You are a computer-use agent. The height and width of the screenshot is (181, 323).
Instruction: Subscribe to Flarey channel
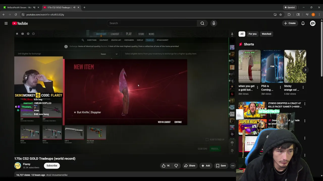pos(52,166)
